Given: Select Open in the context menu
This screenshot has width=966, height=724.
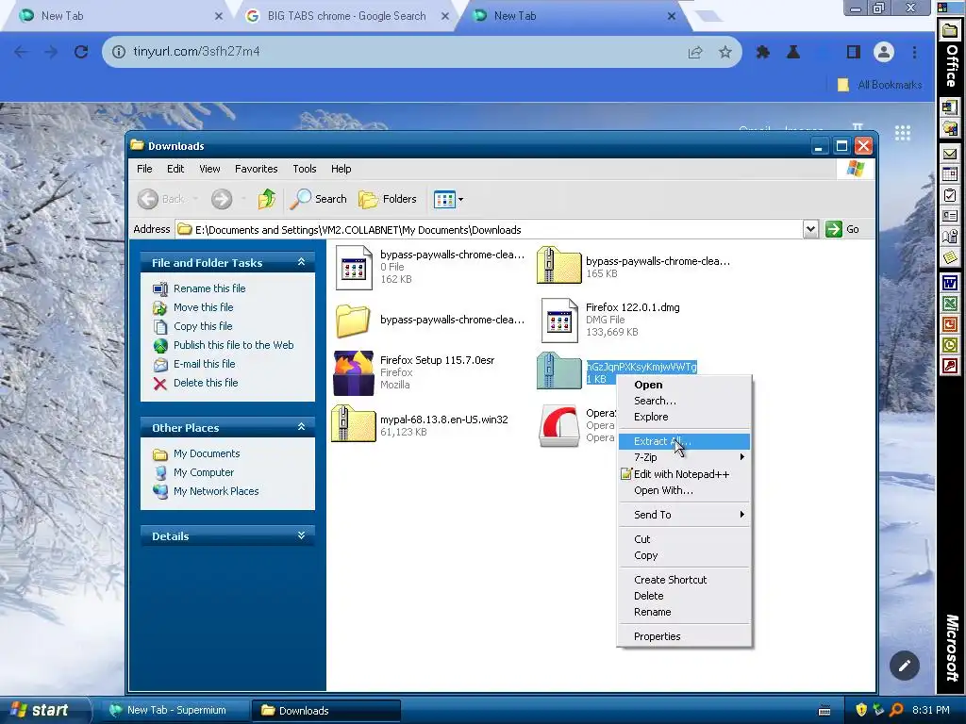Looking at the screenshot, I should (x=684, y=385).
